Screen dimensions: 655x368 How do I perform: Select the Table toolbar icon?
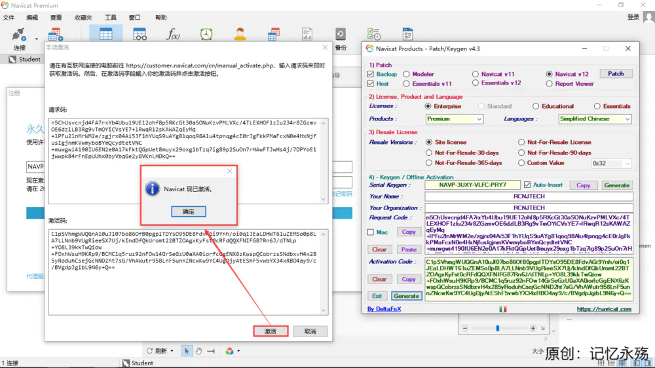pos(105,34)
